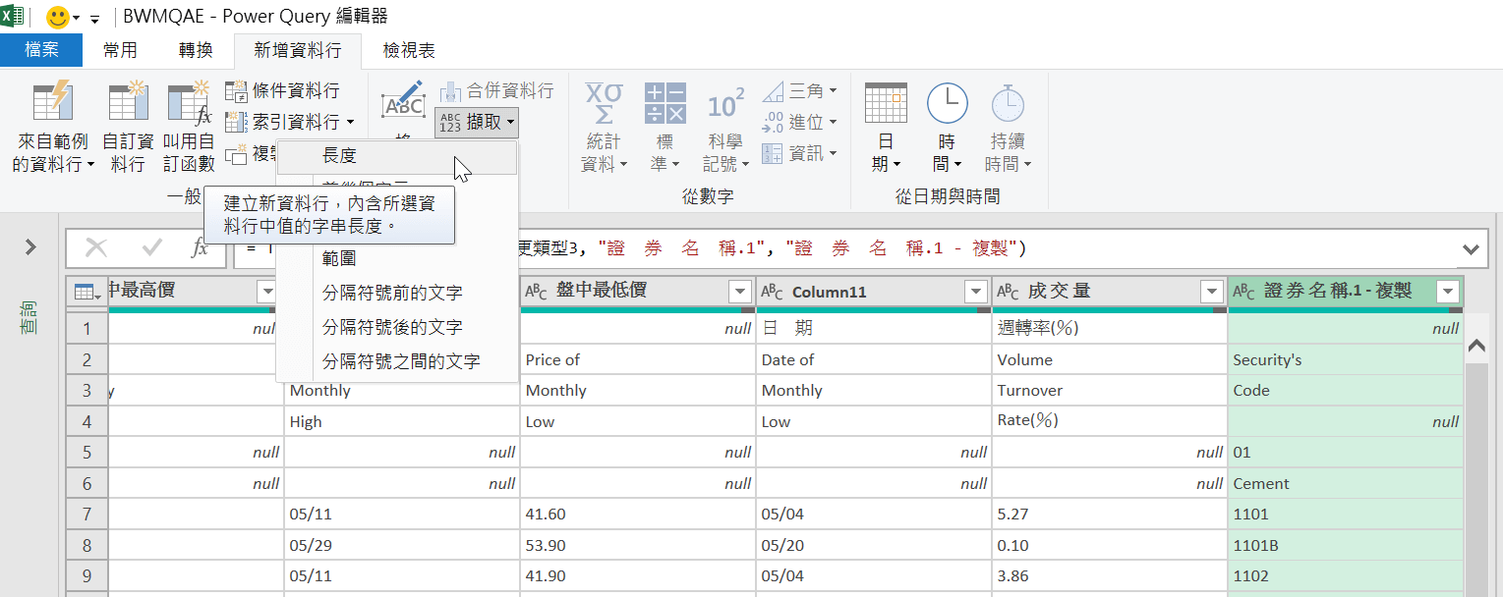Open the 三角 trigonometry dropdown
The width and height of the screenshot is (1503, 597).
coord(800,91)
